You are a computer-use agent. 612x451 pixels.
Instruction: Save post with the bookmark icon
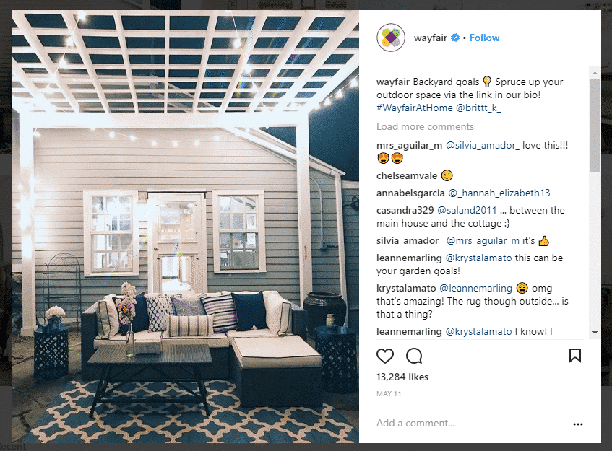[575, 356]
